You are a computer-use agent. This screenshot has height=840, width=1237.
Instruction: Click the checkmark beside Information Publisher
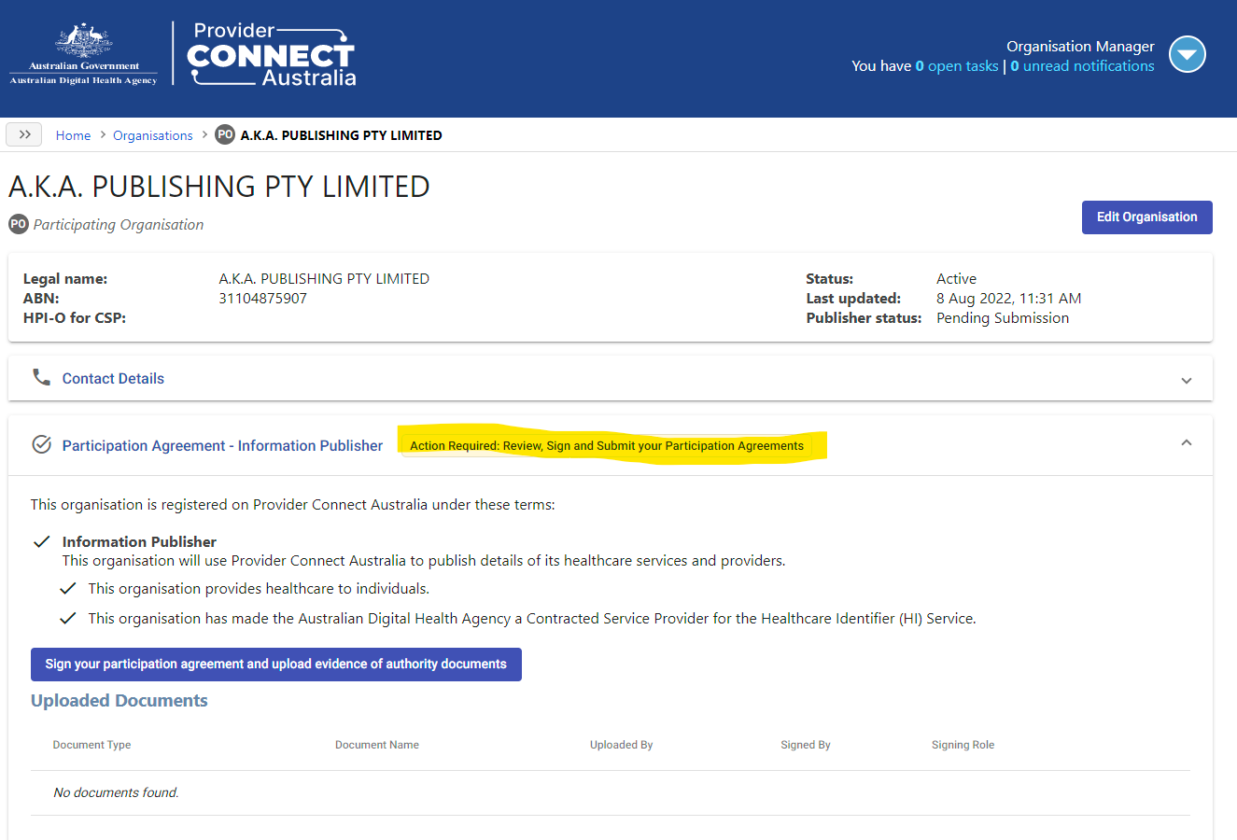[x=42, y=541]
